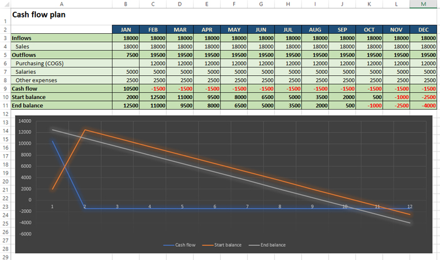Click row header 9

[x=5, y=88]
